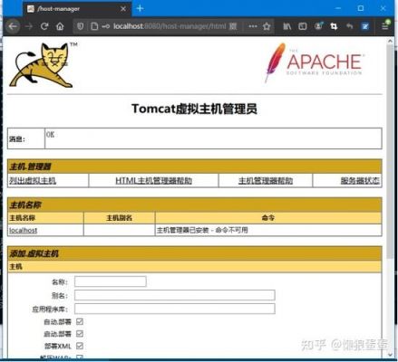Image resolution: width=398 pixels, height=362 pixels.
Task: Click the 别名 input field
Action: (175, 295)
